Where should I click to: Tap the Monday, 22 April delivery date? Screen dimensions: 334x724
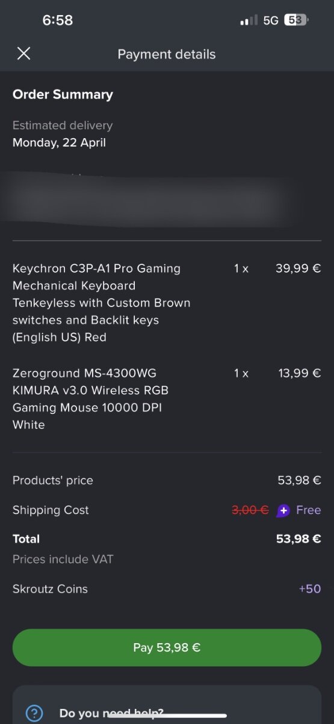(59, 143)
